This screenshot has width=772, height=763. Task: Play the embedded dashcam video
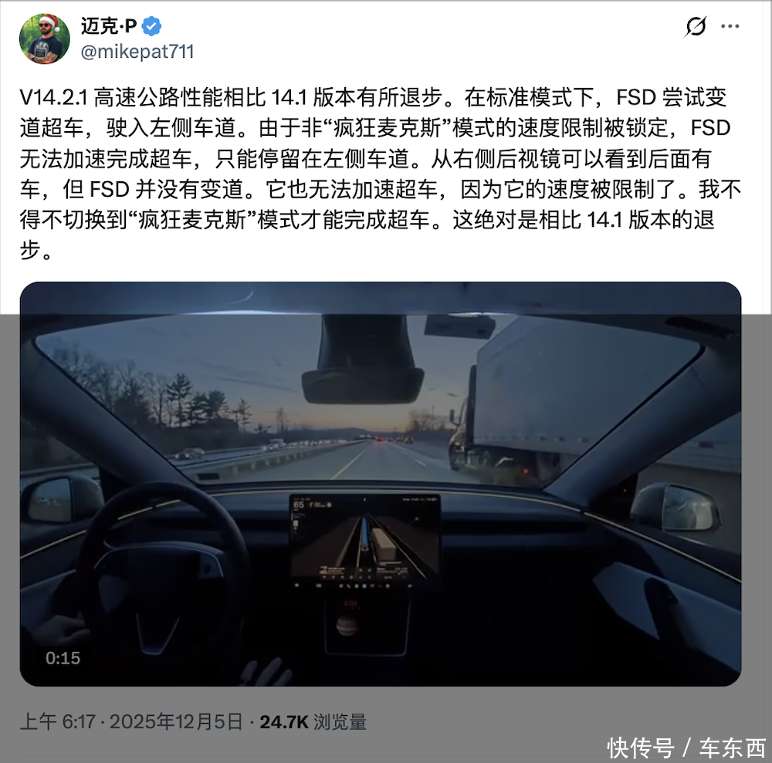click(381, 484)
